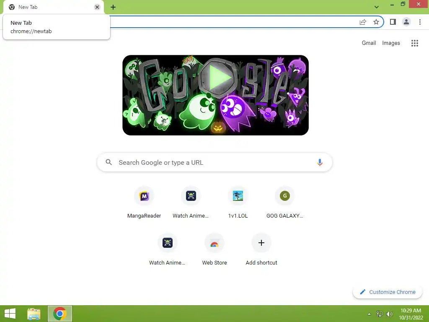Open Chrome's three-dot menu
Viewport: 429px width, 322px height.
(420, 22)
